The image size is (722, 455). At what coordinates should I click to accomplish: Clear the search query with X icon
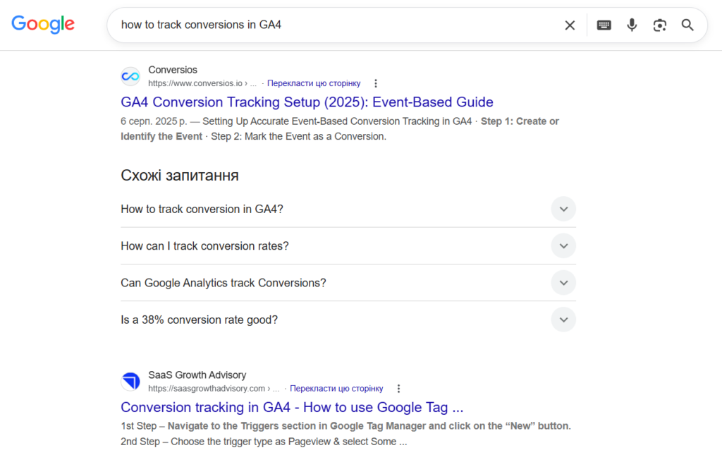(570, 25)
